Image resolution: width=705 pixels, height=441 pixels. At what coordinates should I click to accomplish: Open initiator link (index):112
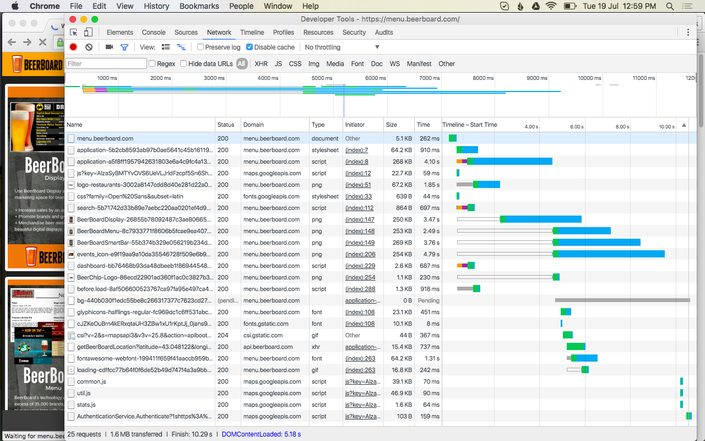point(359,208)
